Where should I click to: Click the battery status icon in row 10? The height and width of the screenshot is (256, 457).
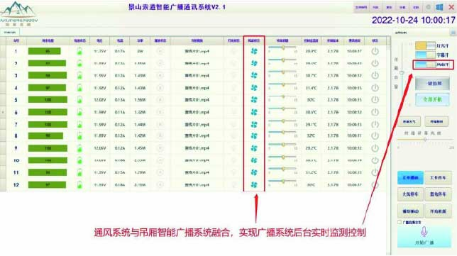[79, 160]
